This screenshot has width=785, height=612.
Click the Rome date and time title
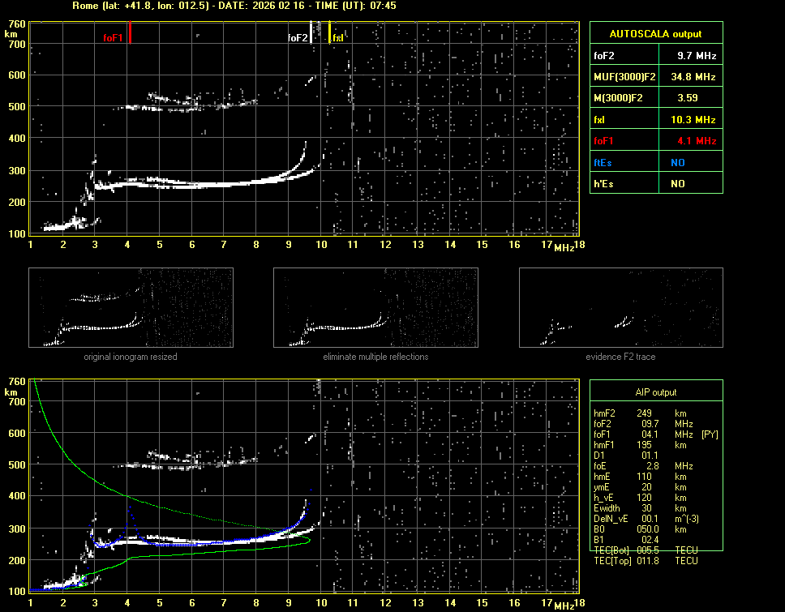(x=234, y=6)
